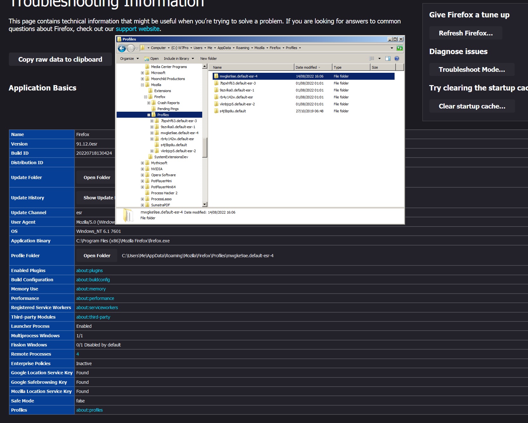
Task: Collapse the Mozilla node in folder tree
Action: click(x=142, y=85)
